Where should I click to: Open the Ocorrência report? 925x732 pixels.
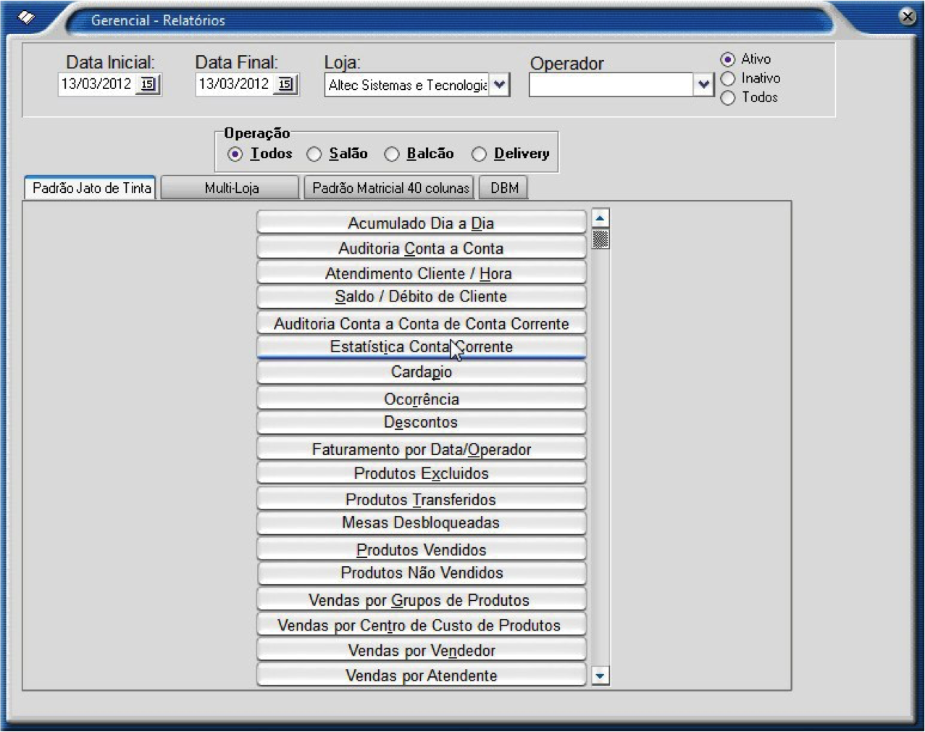(x=421, y=399)
